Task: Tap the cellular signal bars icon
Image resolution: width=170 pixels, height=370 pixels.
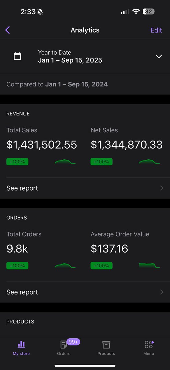Action: click(x=125, y=12)
